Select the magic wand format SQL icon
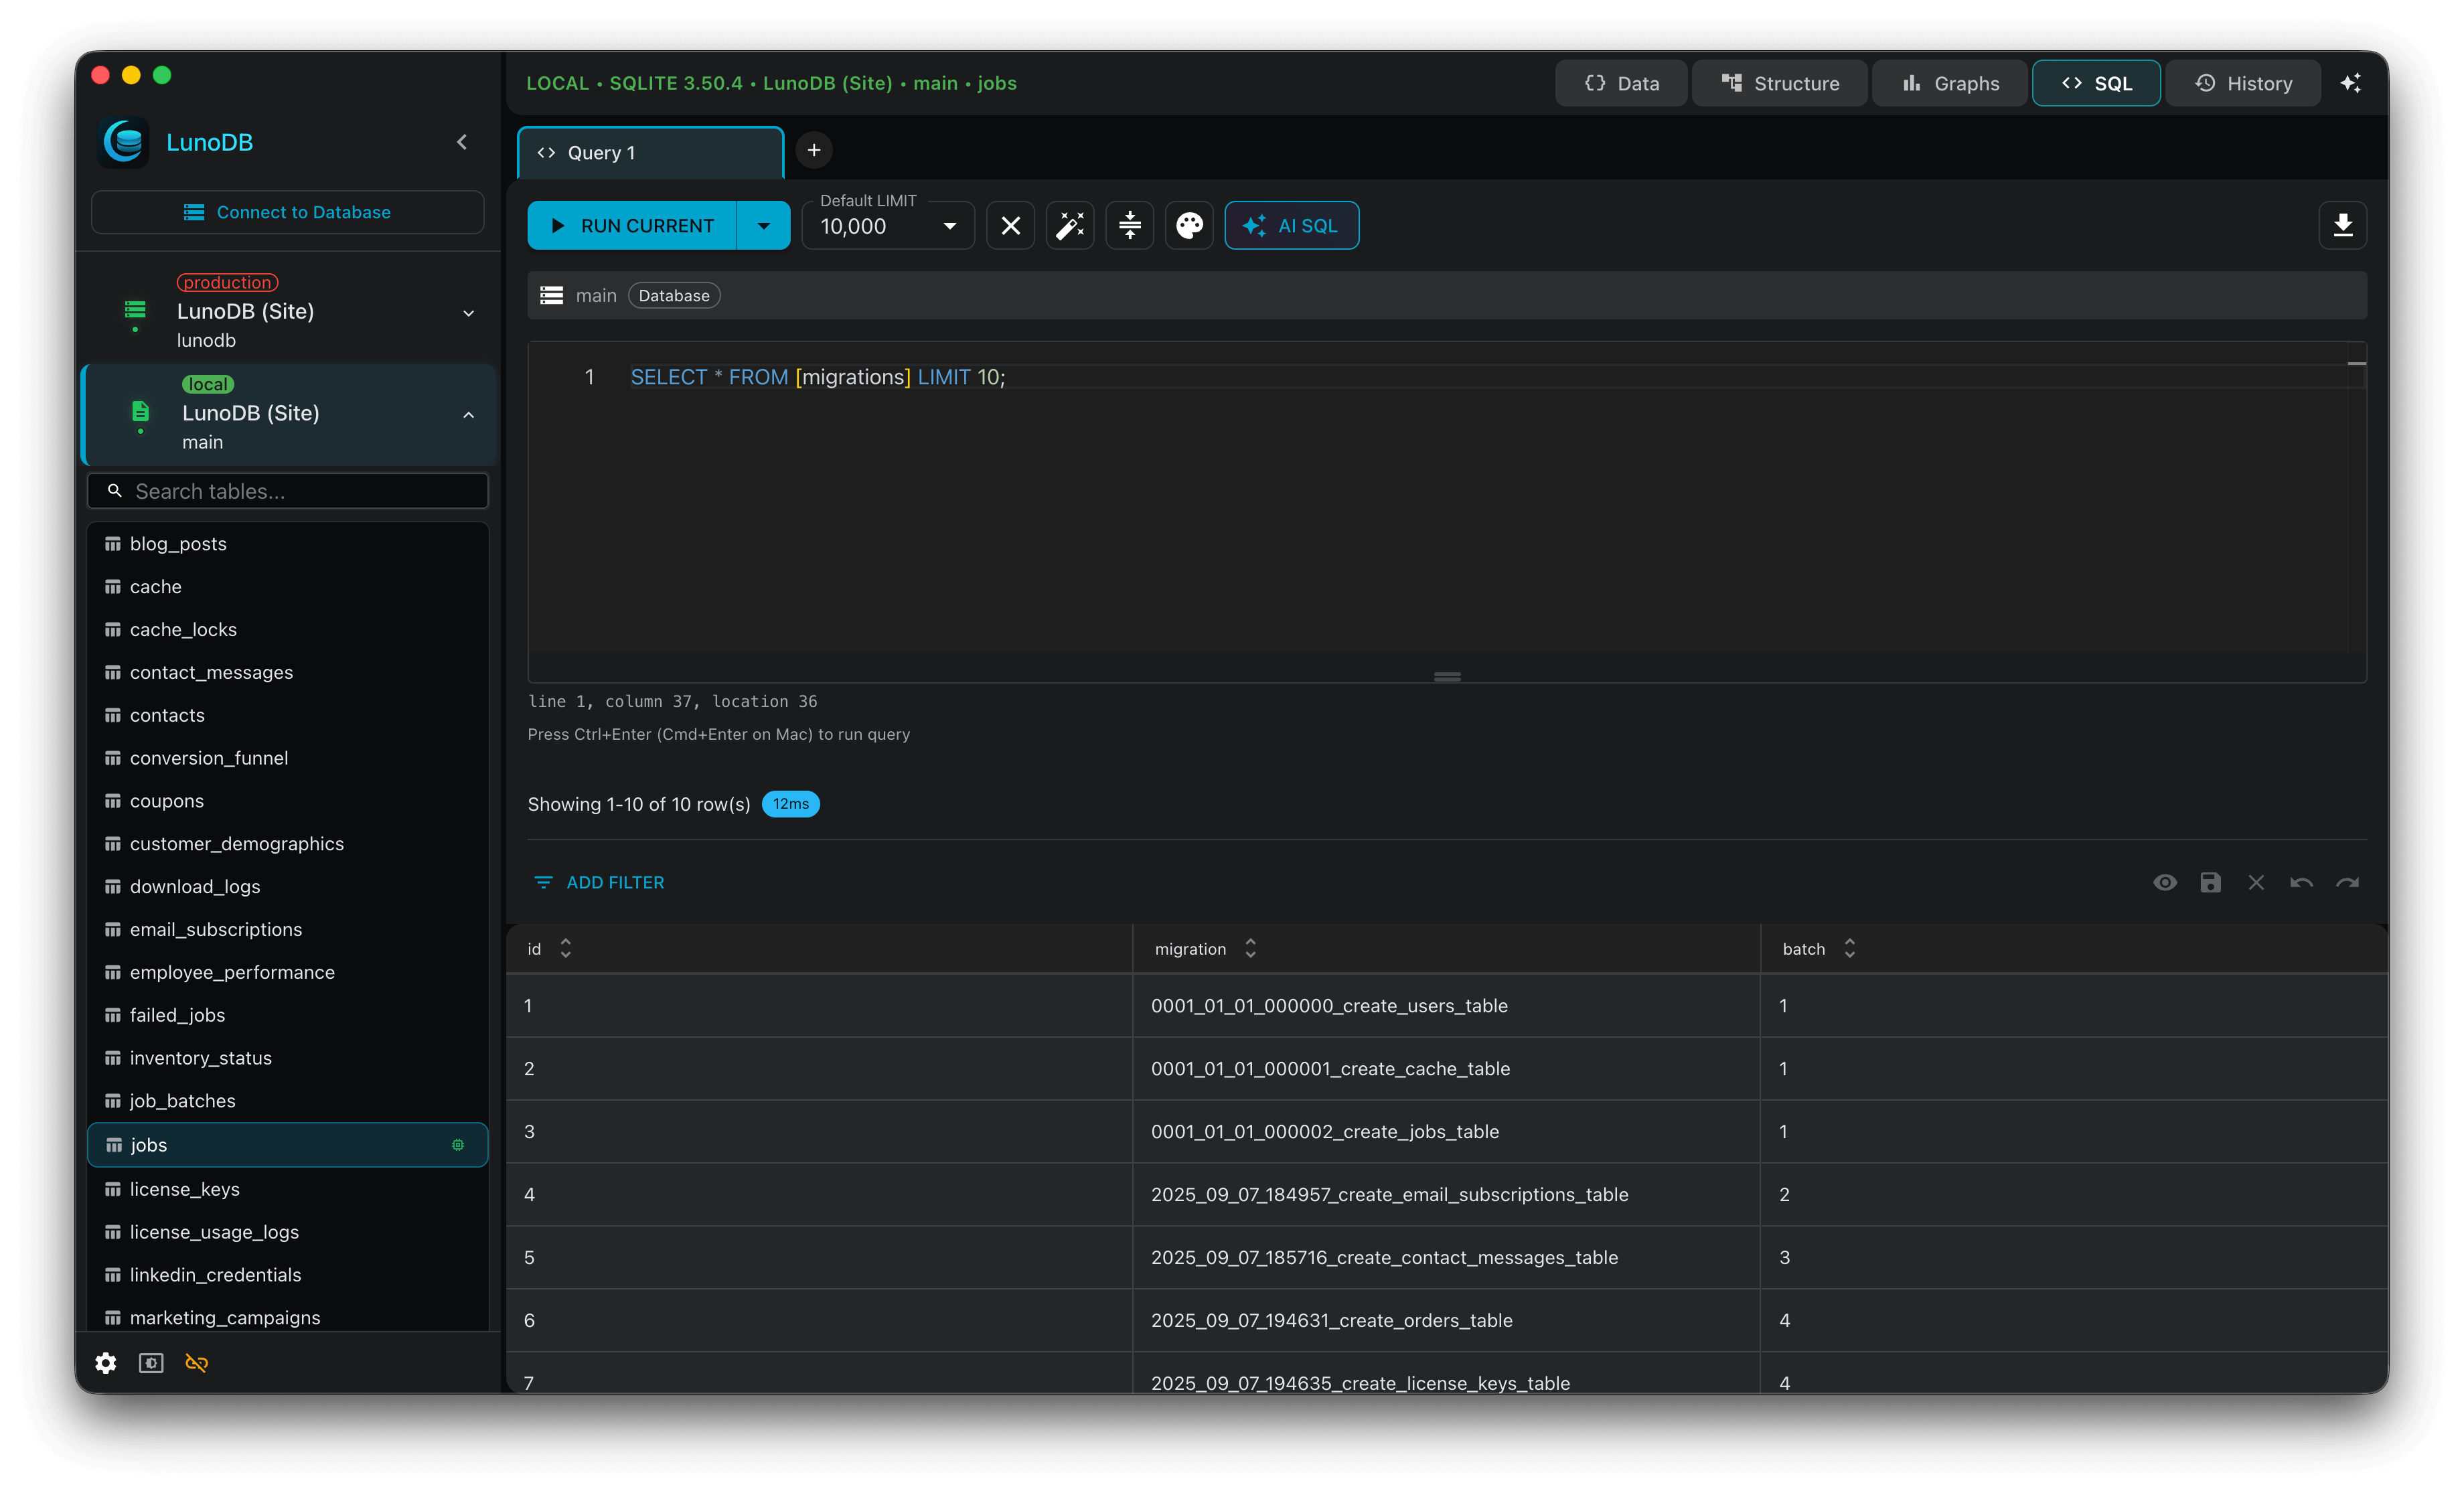Screen dimensions: 2464x1493 tap(1069, 225)
